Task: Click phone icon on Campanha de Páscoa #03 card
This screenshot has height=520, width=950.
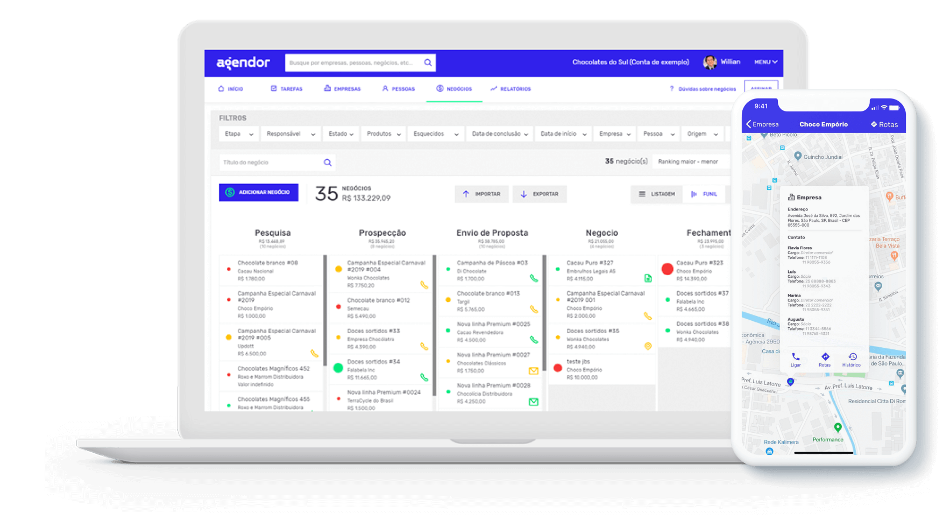Action: [x=534, y=278]
